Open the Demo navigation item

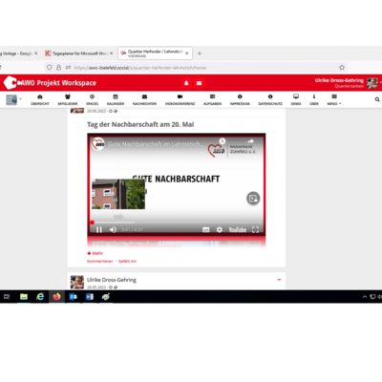pos(296,99)
